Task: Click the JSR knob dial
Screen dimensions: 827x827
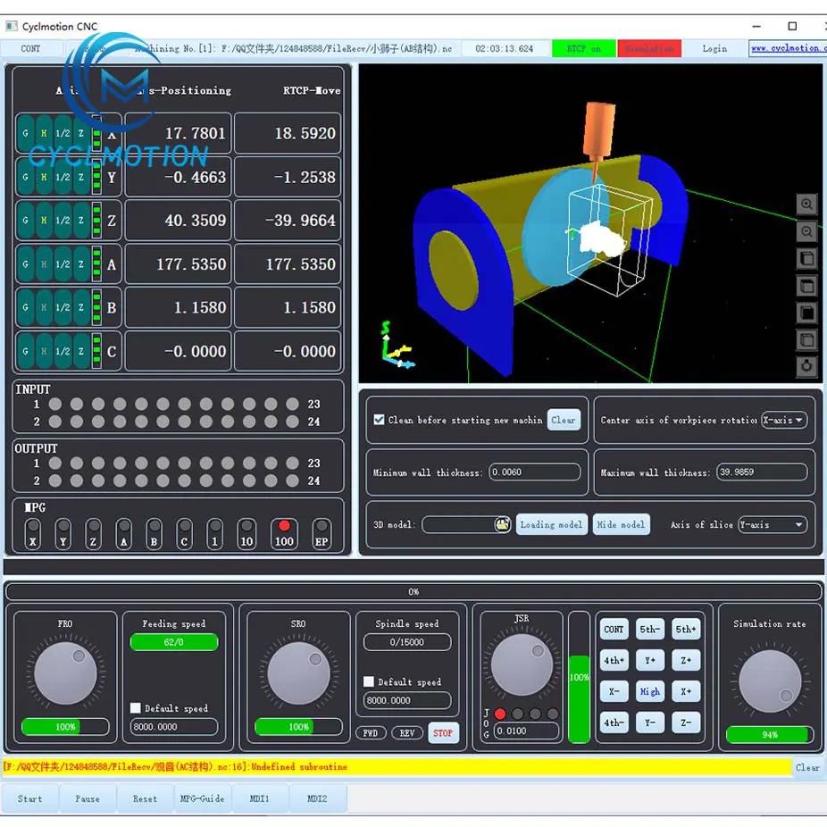Action: 522,664
